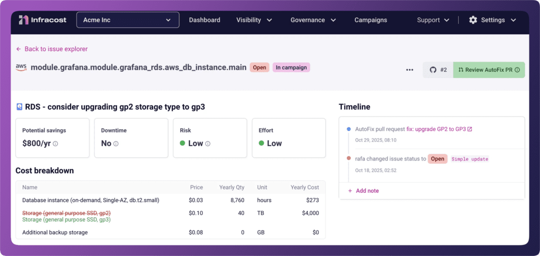Click the RDS policy icon in heading

[20, 107]
